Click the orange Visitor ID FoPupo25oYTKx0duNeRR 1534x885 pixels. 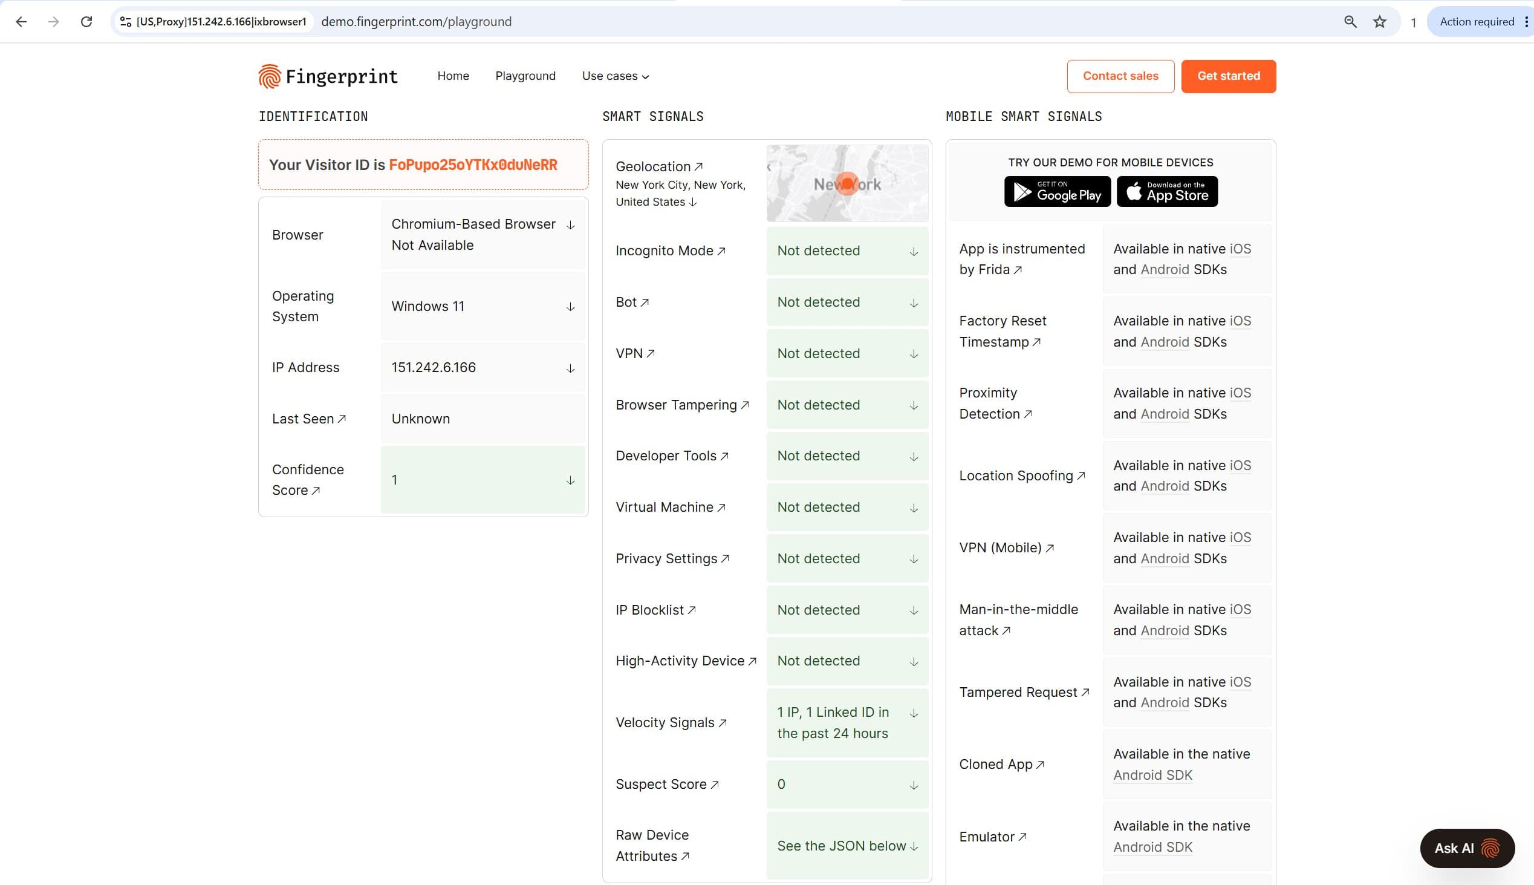coord(473,165)
